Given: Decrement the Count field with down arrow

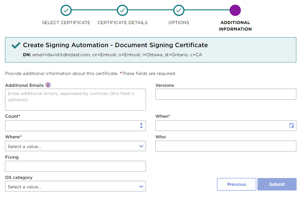Looking at the screenshot, I should (x=141, y=127).
